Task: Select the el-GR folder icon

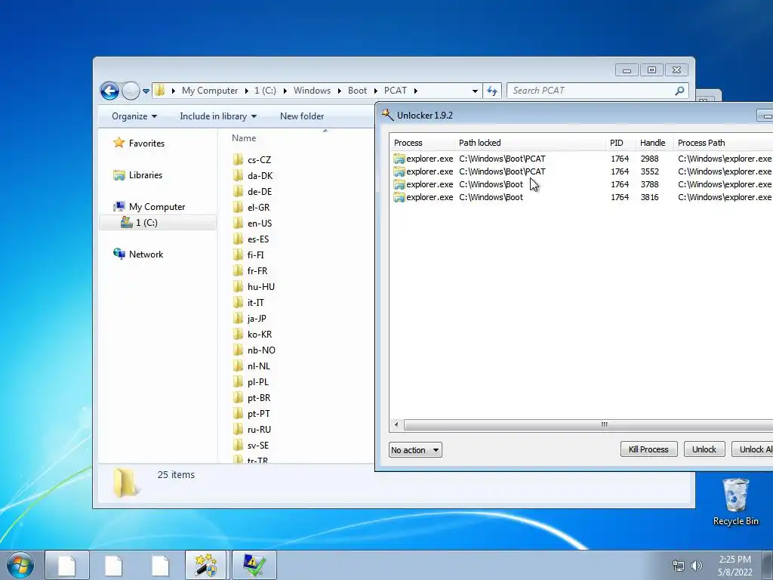Action: [x=238, y=207]
